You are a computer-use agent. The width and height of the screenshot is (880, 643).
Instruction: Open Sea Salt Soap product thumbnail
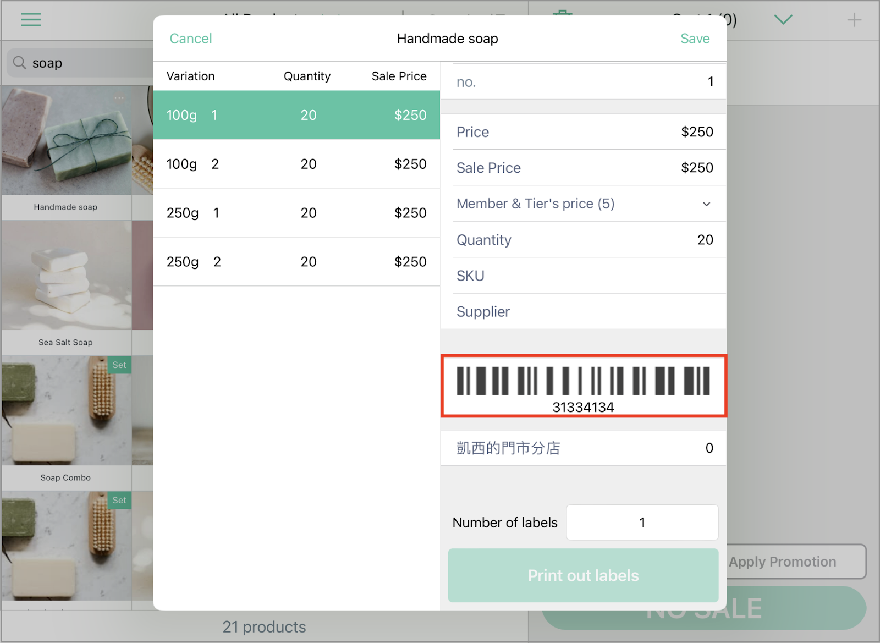coord(66,275)
